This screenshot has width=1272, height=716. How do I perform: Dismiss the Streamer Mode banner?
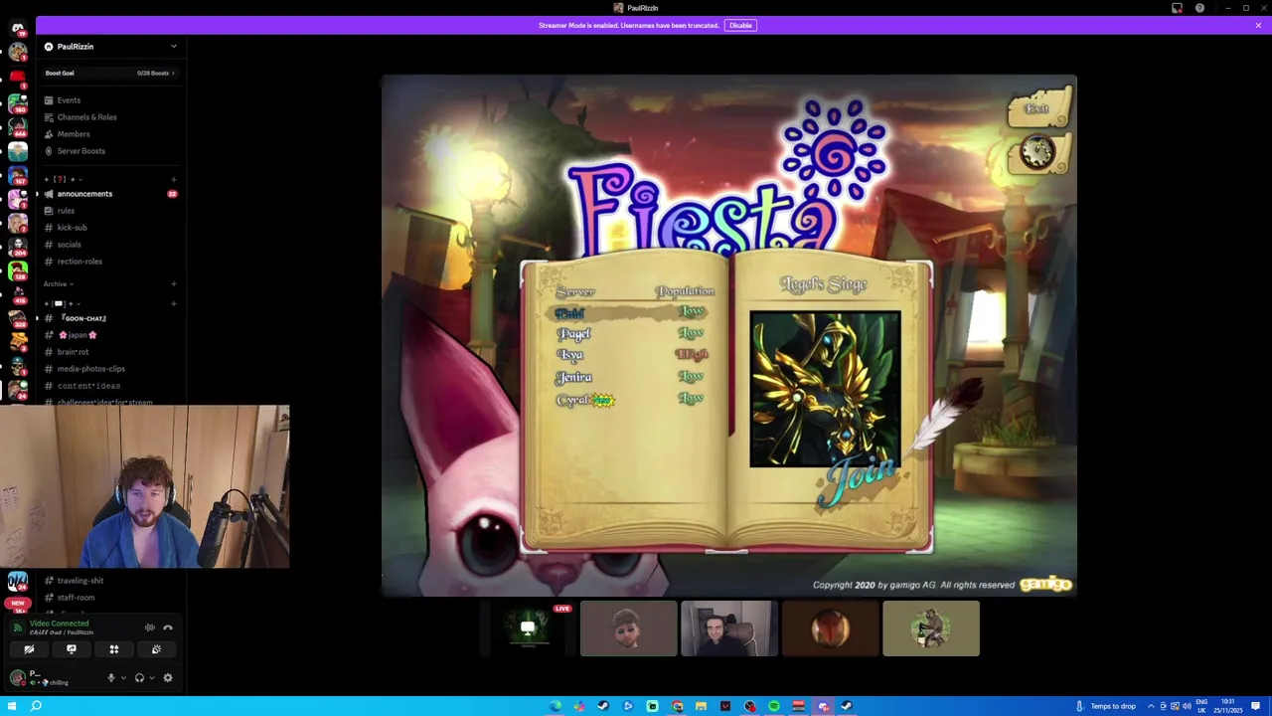coord(1258,25)
